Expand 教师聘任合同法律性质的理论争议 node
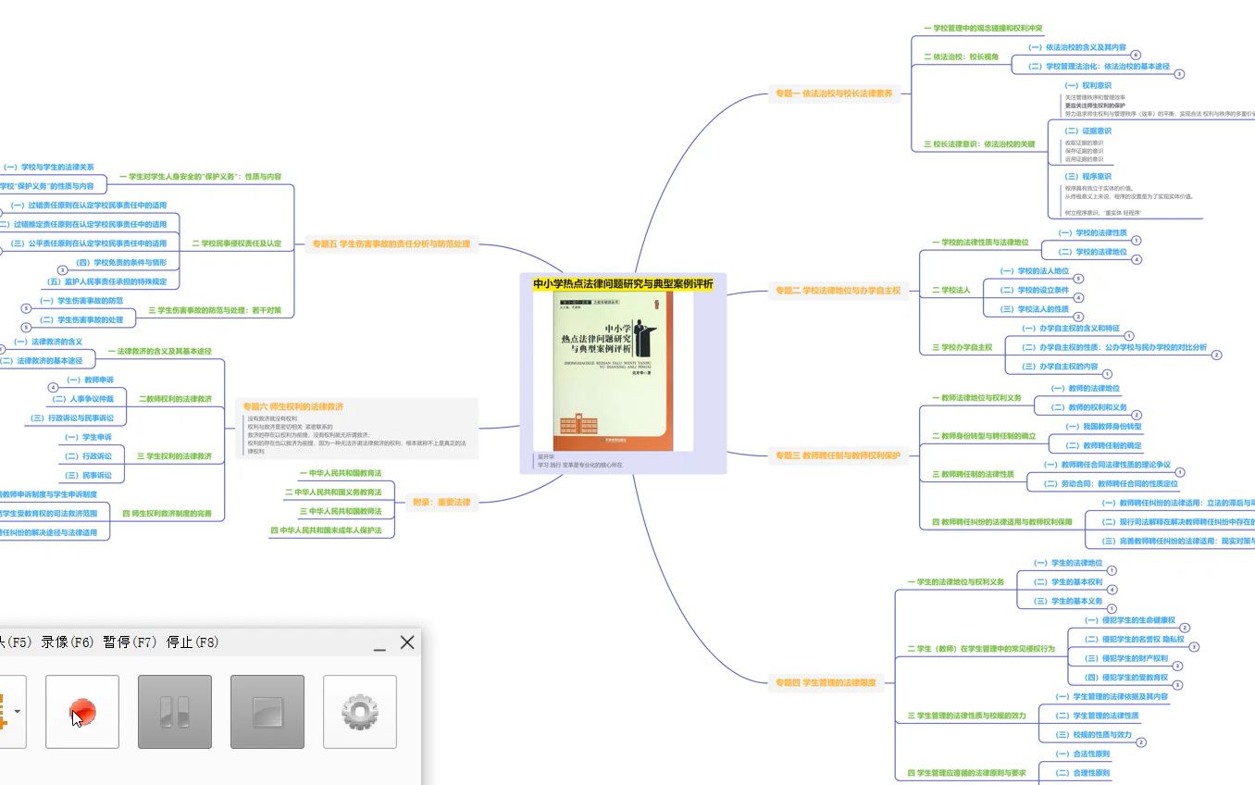The height and width of the screenshot is (785, 1255). tap(1180, 472)
